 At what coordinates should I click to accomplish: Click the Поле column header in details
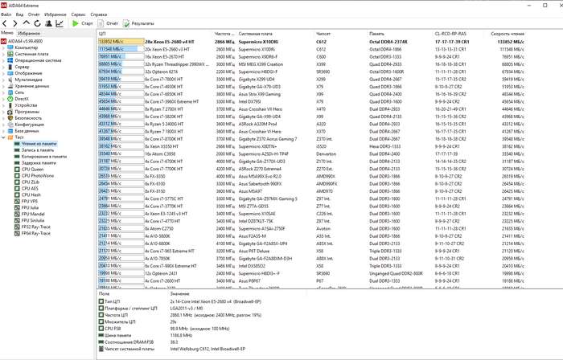click(133, 294)
